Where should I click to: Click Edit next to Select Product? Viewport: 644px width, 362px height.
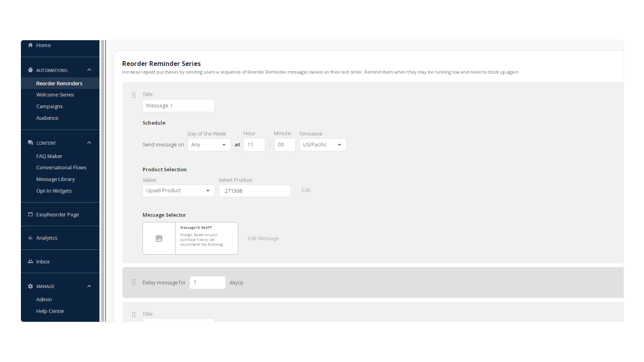306,190
